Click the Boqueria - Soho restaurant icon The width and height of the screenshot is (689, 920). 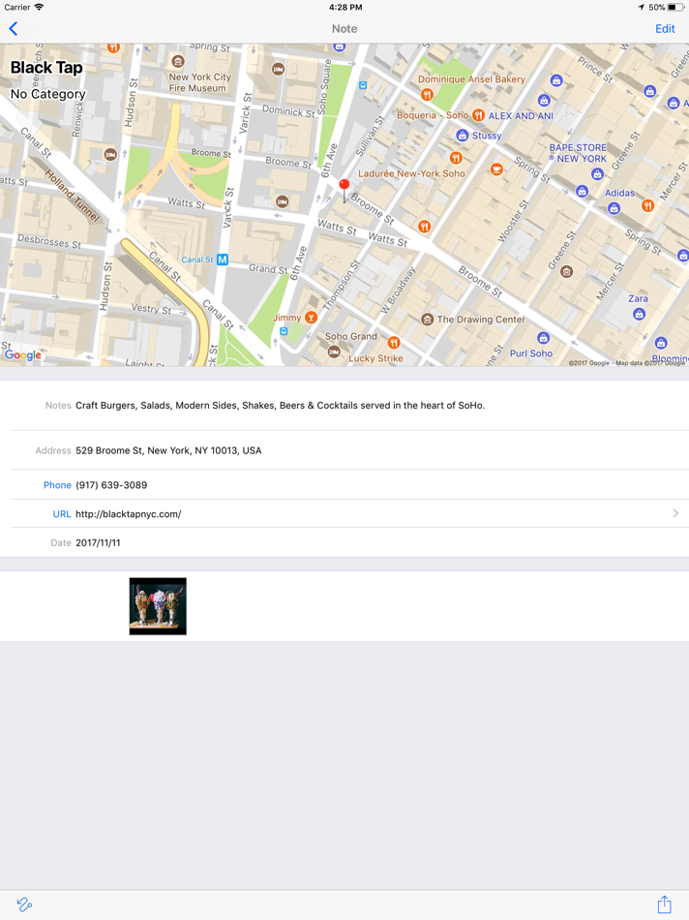(478, 115)
